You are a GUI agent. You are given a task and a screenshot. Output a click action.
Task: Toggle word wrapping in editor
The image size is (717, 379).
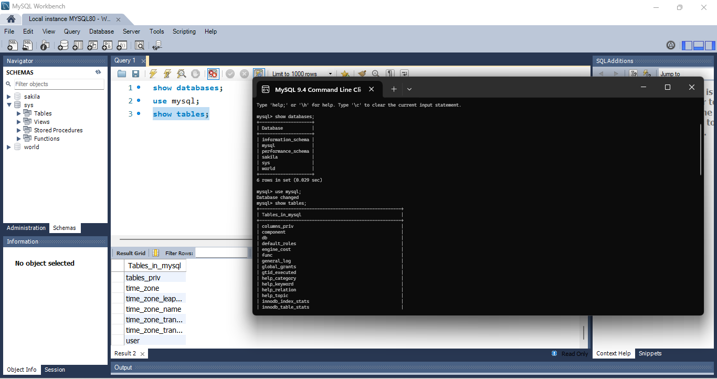[404, 74]
